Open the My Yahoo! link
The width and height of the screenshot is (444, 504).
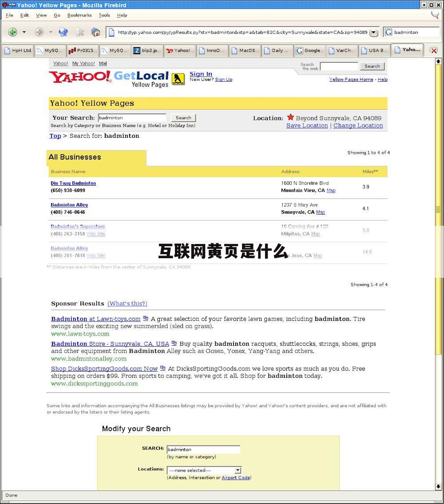[83, 63]
